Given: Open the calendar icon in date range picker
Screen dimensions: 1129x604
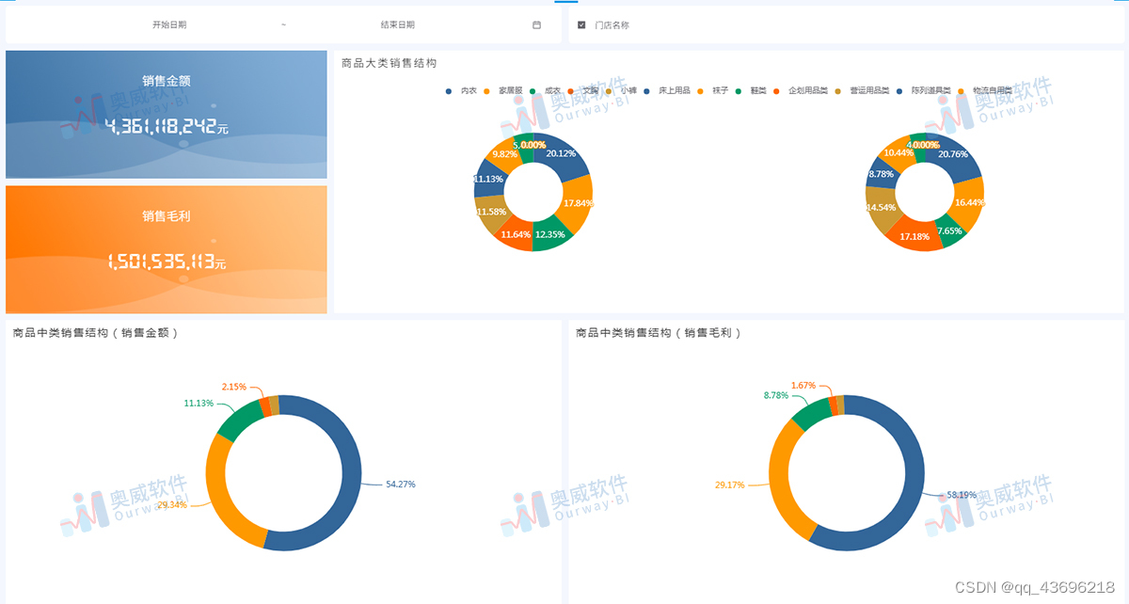Looking at the screenshot, I should tap(536, 24).
